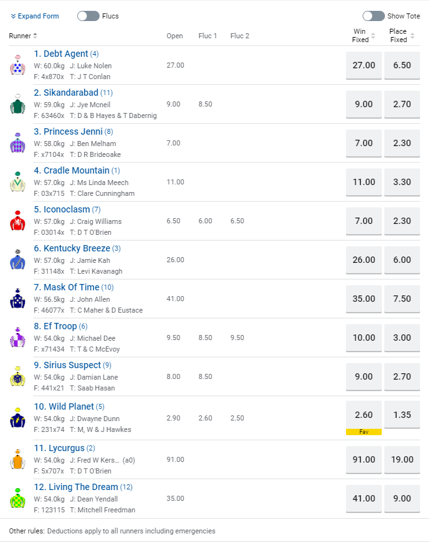
Task: Toggle the Flucs switch
Action: pos(88,16)
